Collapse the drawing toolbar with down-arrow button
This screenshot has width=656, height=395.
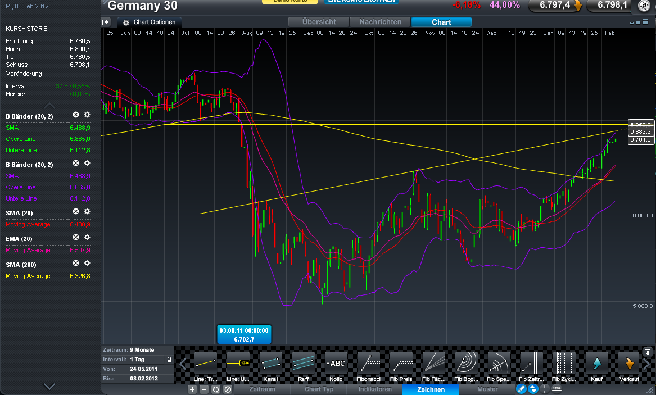648,352
